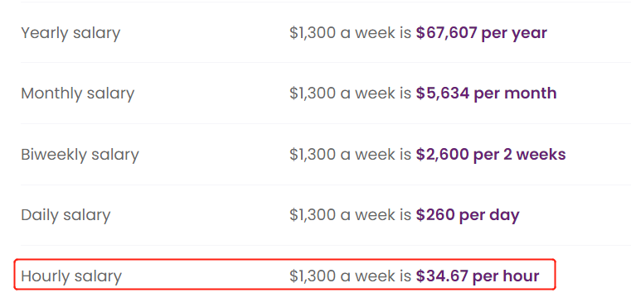Viewport: 631px width, 307px height.
Task: Click the bold $5,634 monthly amount
Action: [x=443, y=94]
